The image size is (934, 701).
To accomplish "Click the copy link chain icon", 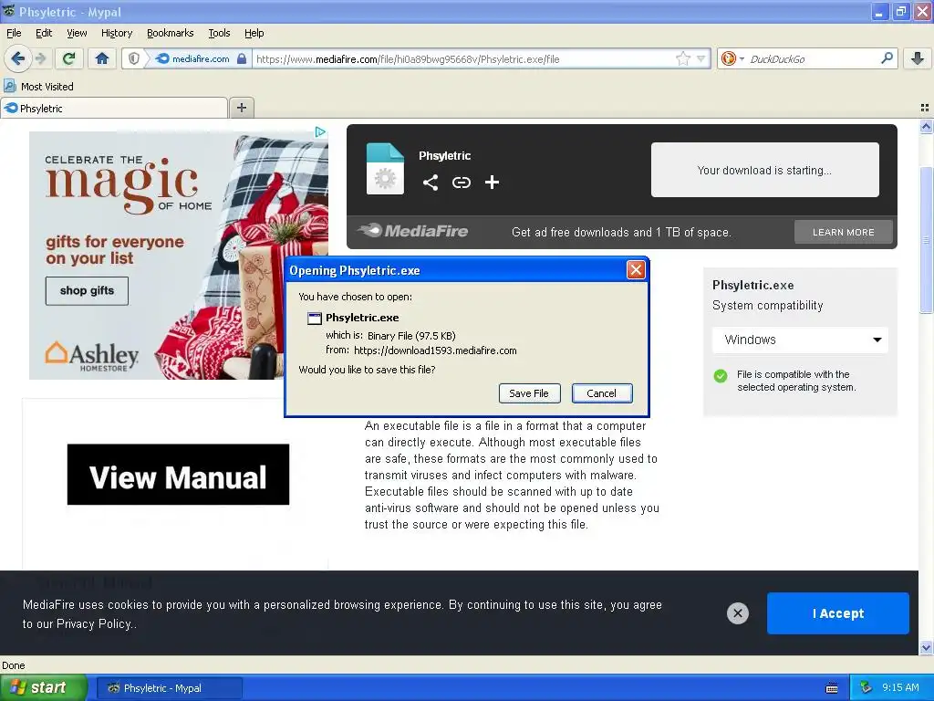I will click(x=461, y=183).
